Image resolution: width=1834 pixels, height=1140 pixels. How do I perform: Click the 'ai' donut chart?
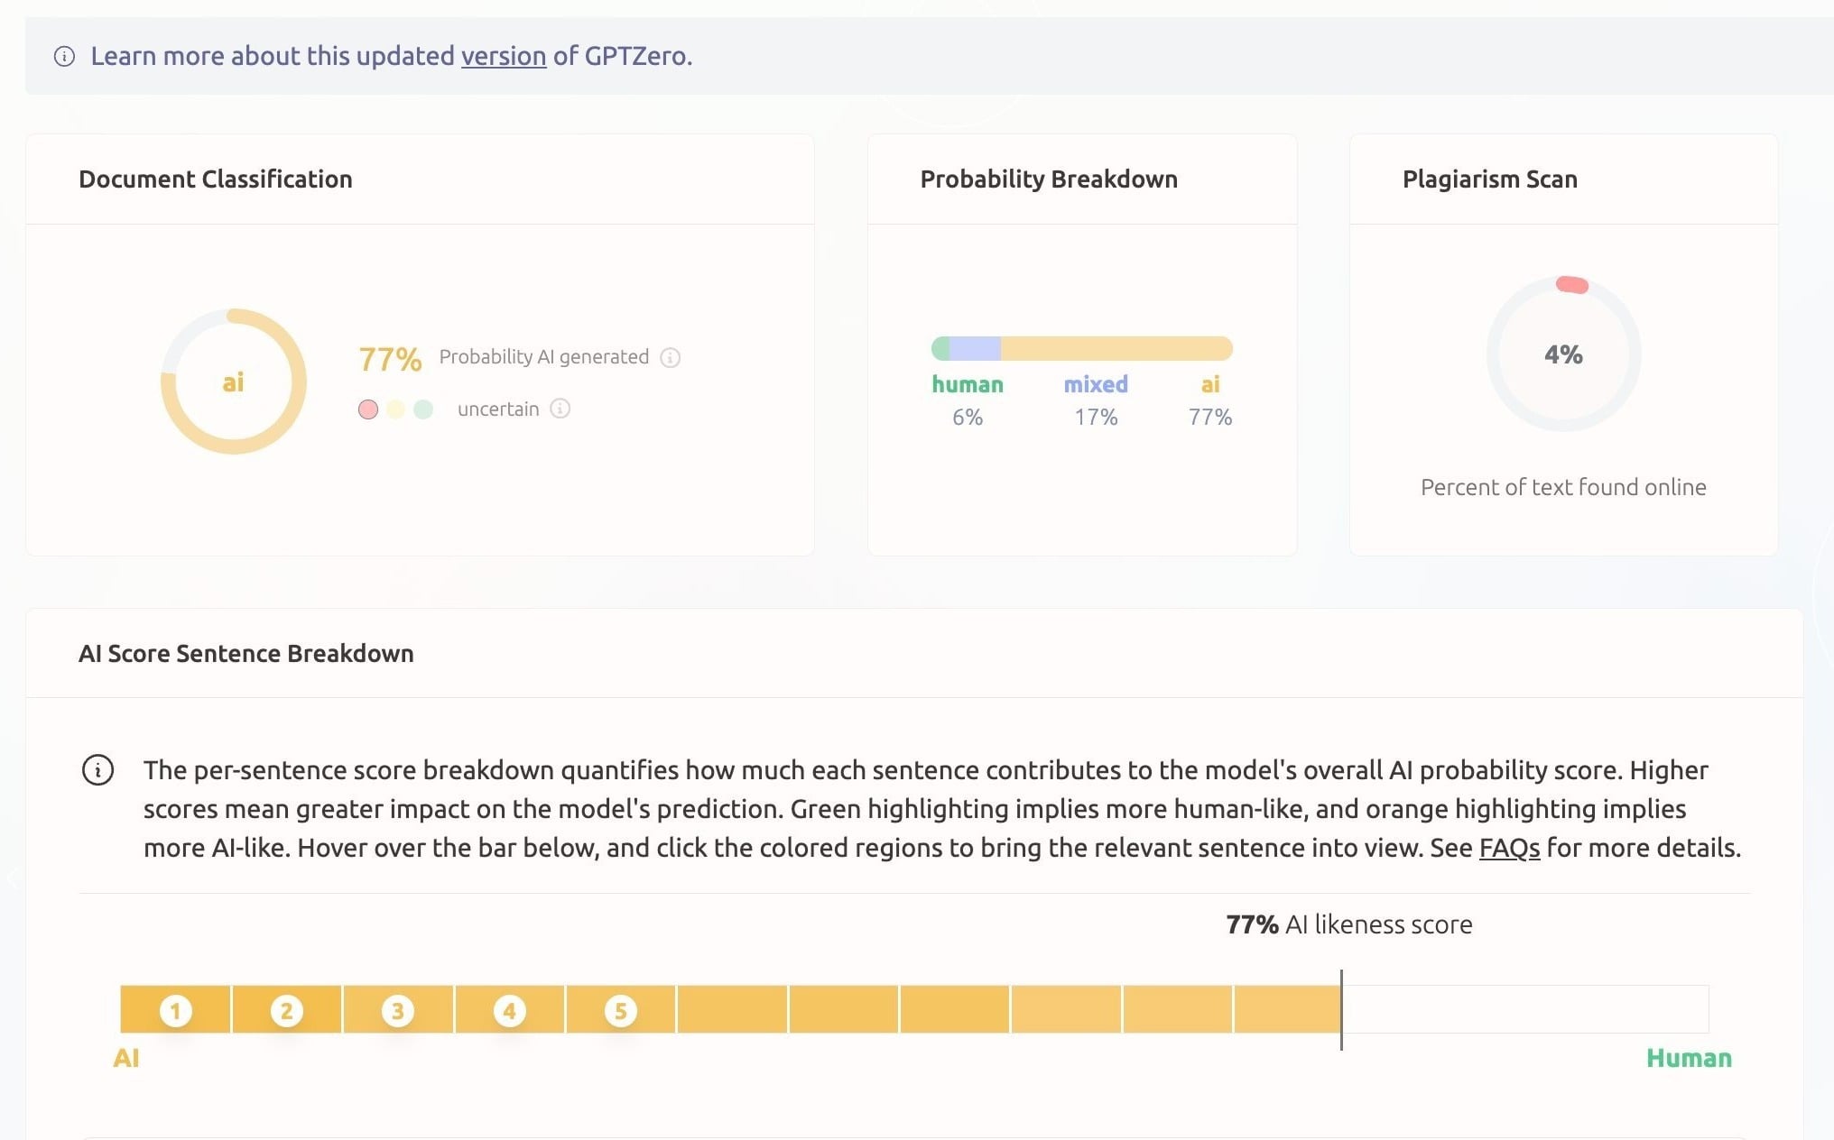click(234, 382)
